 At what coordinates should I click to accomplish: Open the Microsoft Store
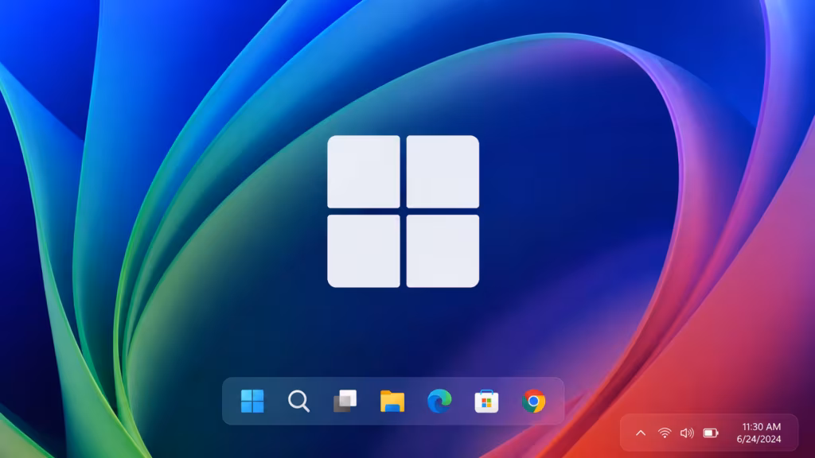(x=486, y=401)
